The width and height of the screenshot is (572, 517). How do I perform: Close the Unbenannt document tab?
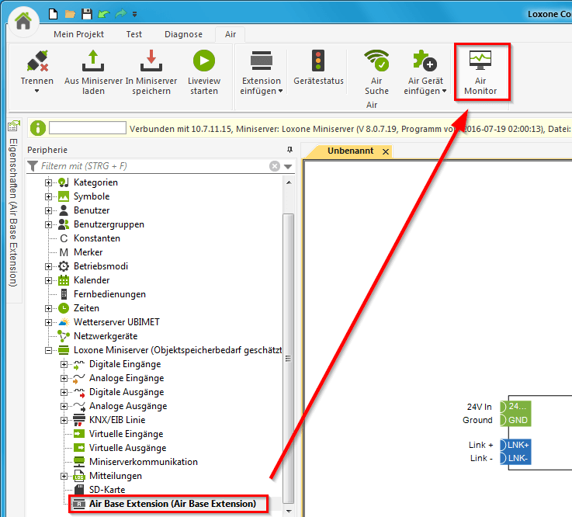[386, 151]
